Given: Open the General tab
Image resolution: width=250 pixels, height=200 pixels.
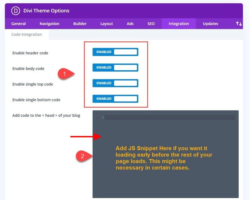Looking at the screenshot, I should (x=18, y=24).
